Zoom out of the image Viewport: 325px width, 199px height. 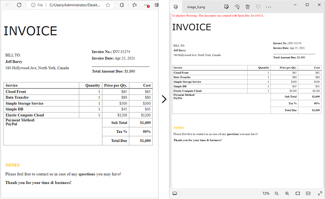click(277, 193)
